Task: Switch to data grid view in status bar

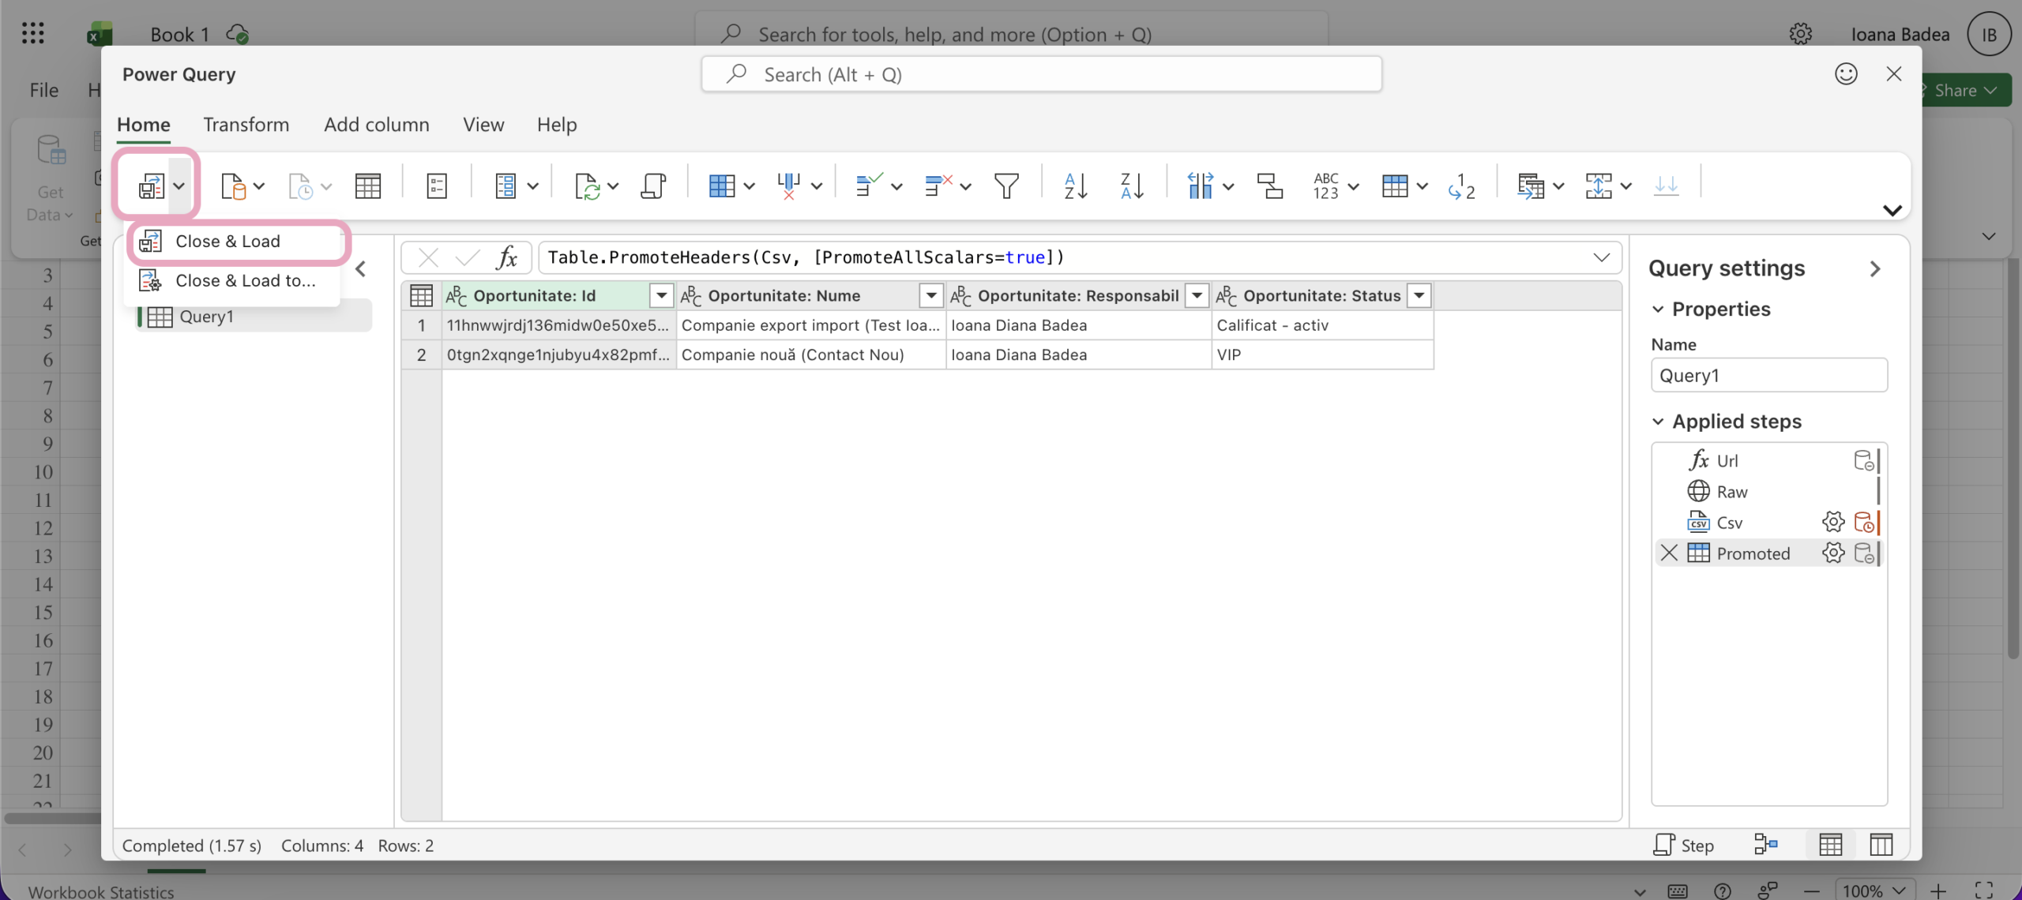Action: (1830, 845)
